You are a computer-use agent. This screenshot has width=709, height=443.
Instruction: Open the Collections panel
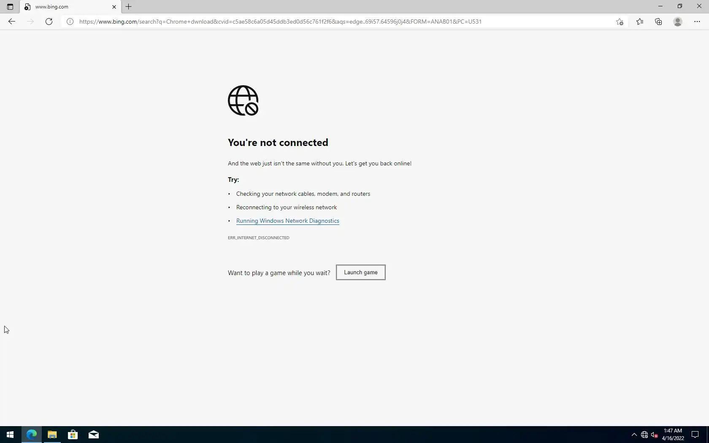pyautogui.click(x=658, y=22)
